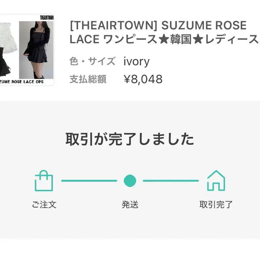Tap the ivory color value

point(137,61)
